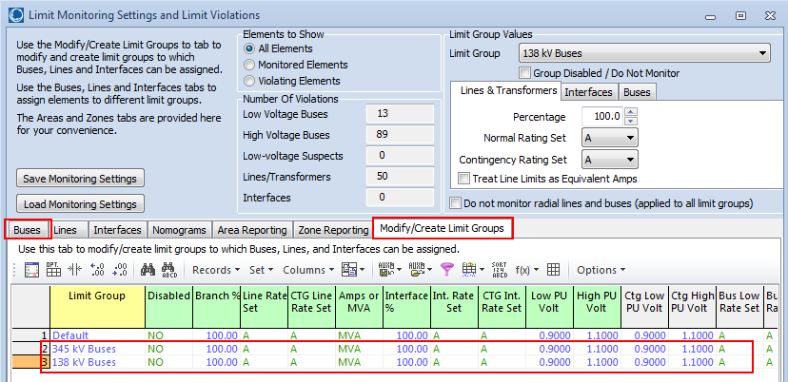
Task: Select the 345 kV Buses row cell
Action: tap(97, 349)
